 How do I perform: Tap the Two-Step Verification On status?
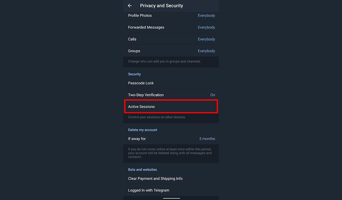213,95
